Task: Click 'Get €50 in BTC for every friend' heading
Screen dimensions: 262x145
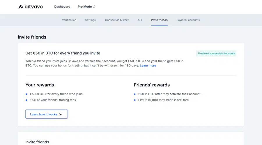Action: [63, 53]
